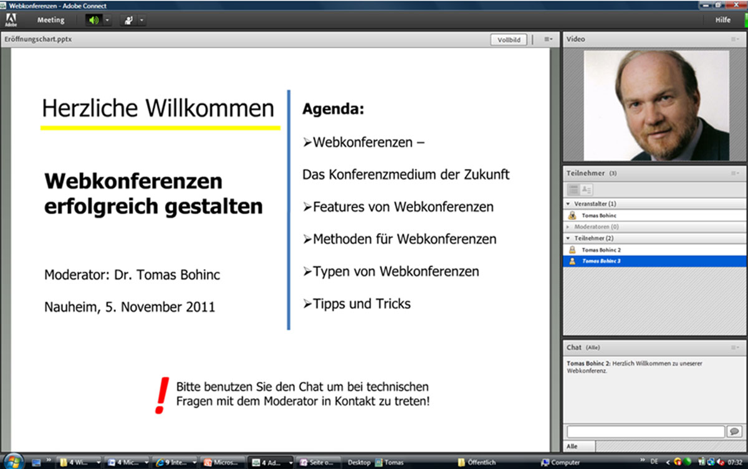Select participant Tomas Bohinc 2
Viewport: 748px width, 469px height.
pos(601,250)
